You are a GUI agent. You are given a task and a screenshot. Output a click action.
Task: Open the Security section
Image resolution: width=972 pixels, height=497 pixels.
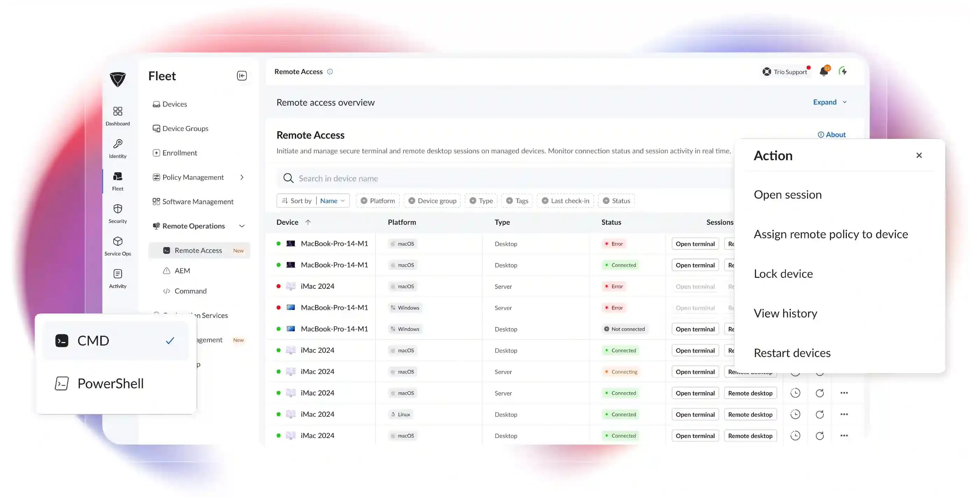click(117, 214)
